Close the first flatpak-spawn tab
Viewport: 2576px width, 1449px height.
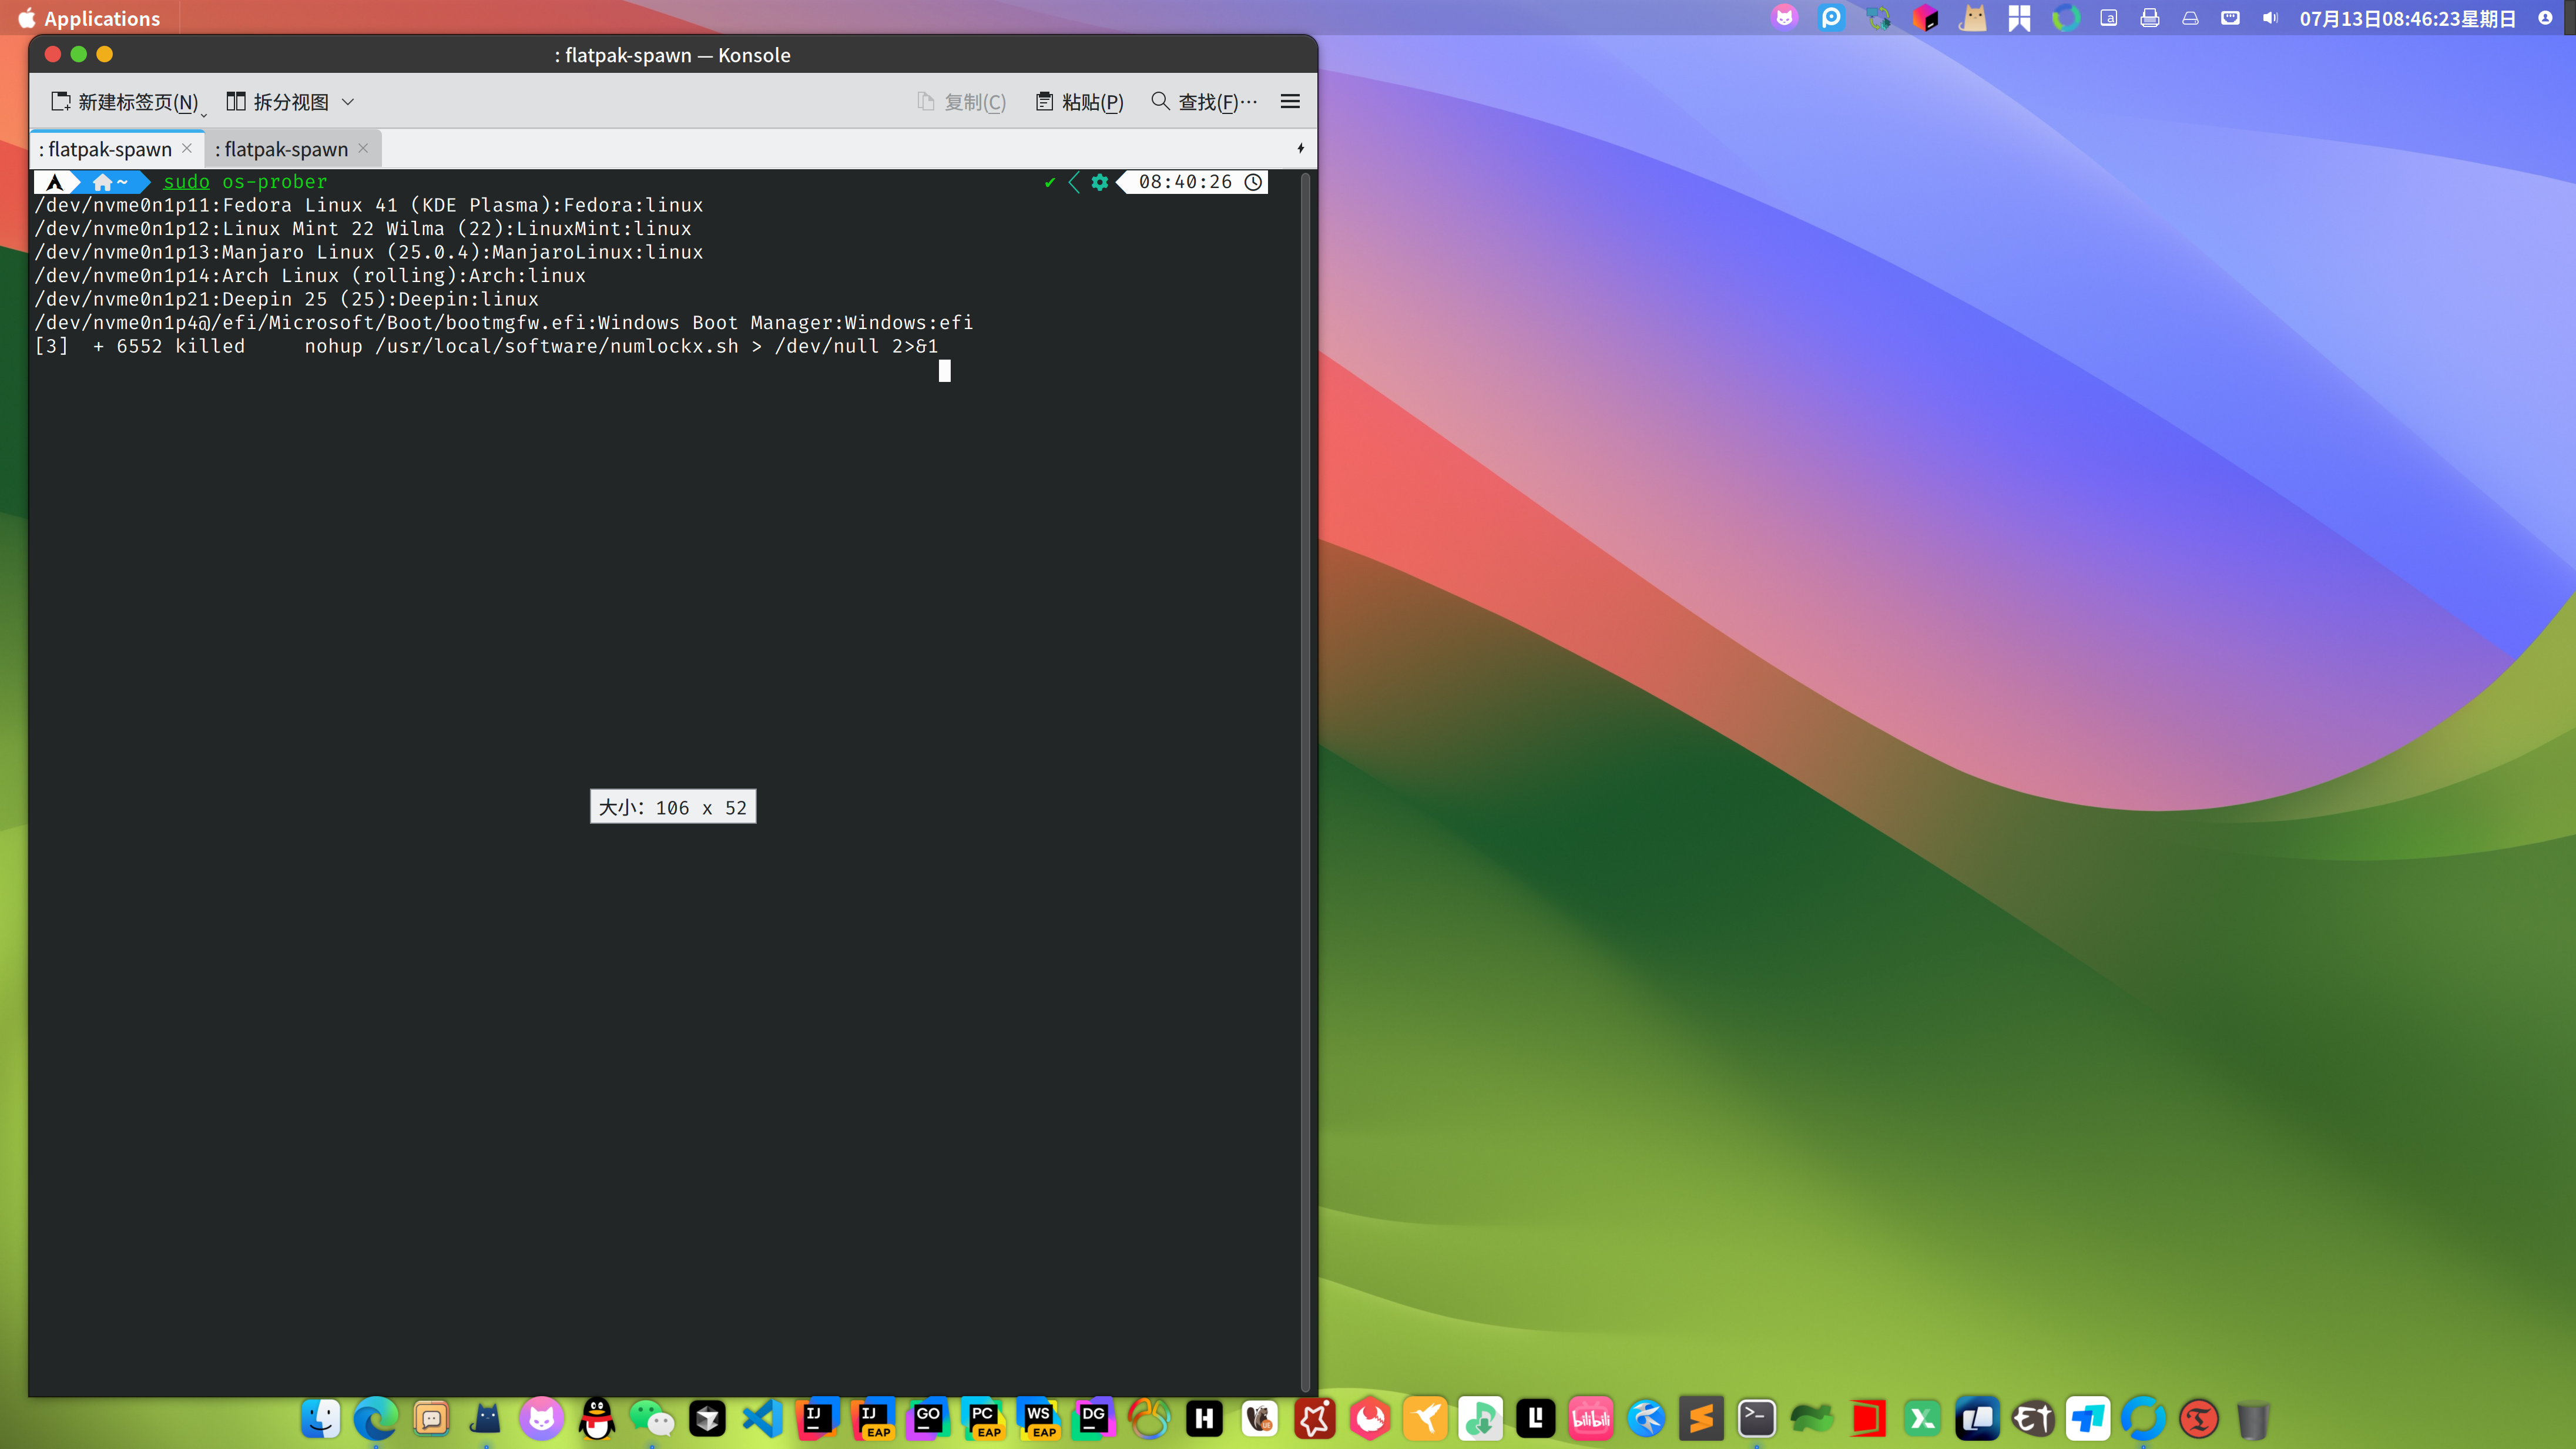click(187, 148)
